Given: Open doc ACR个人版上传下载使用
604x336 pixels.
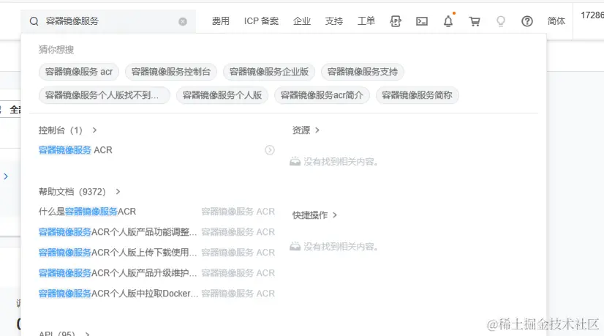Looking at the screenshot, I should [118, 253].
